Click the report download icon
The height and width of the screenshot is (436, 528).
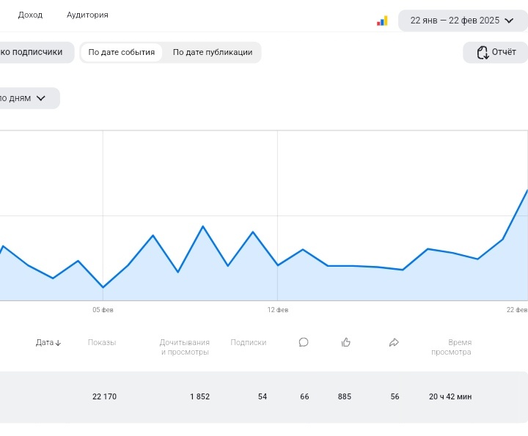click(x=483, y=53)
